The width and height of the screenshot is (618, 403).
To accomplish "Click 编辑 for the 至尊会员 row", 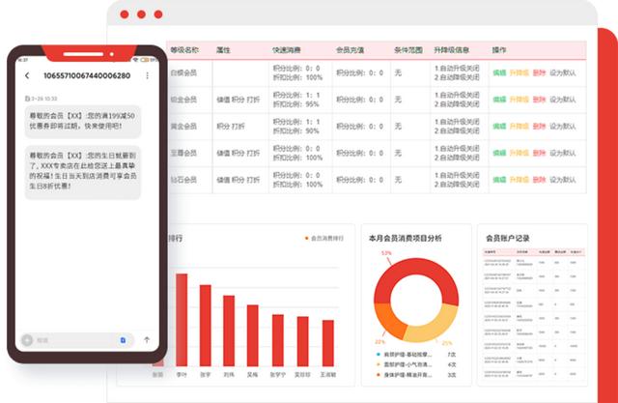I will tap(499, 154).
